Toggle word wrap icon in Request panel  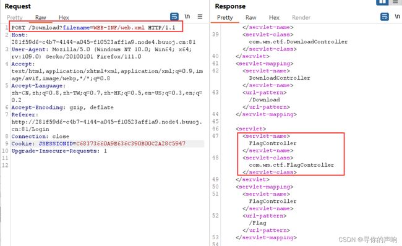(x=174, y=17)
